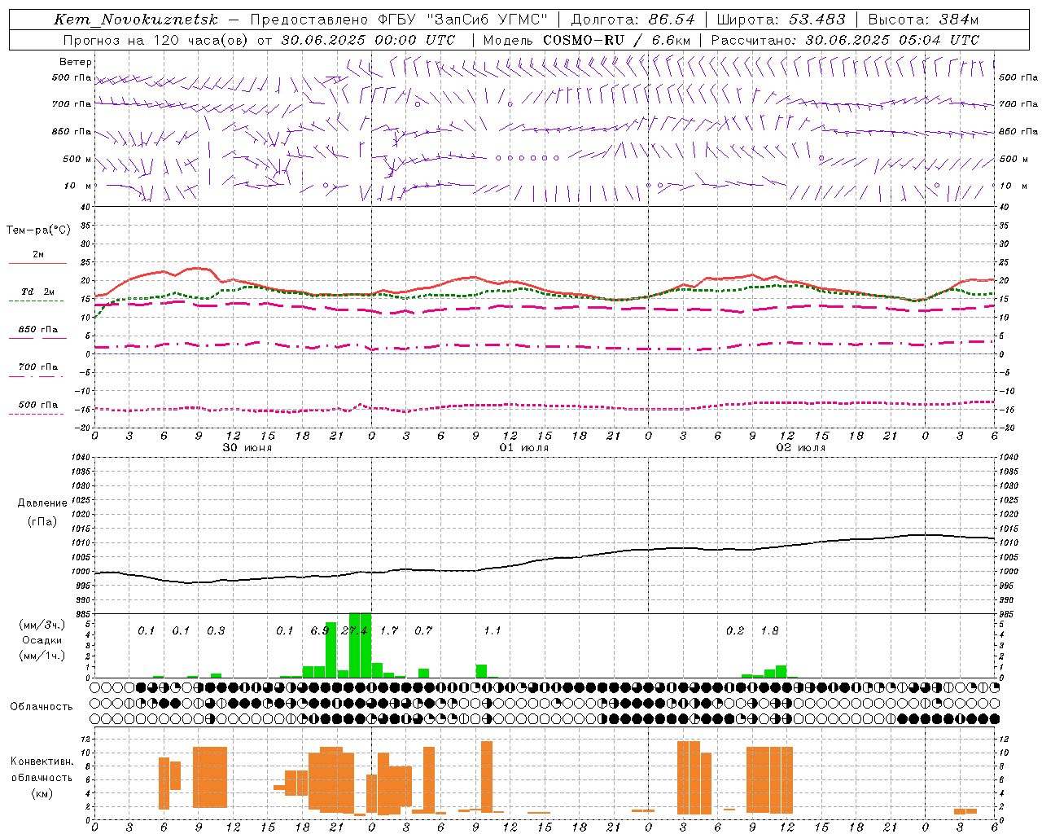Click the ФГБУ "ЗапСиб УГМС" provider text

click(x=463, y=20)
